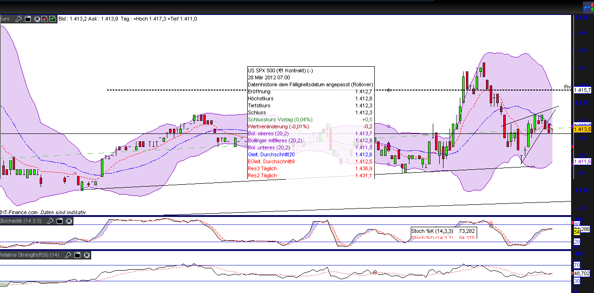The image size is (594, 293).
Task: Click the 28 Mär 2012 07:00 date line
Action: 269,77
